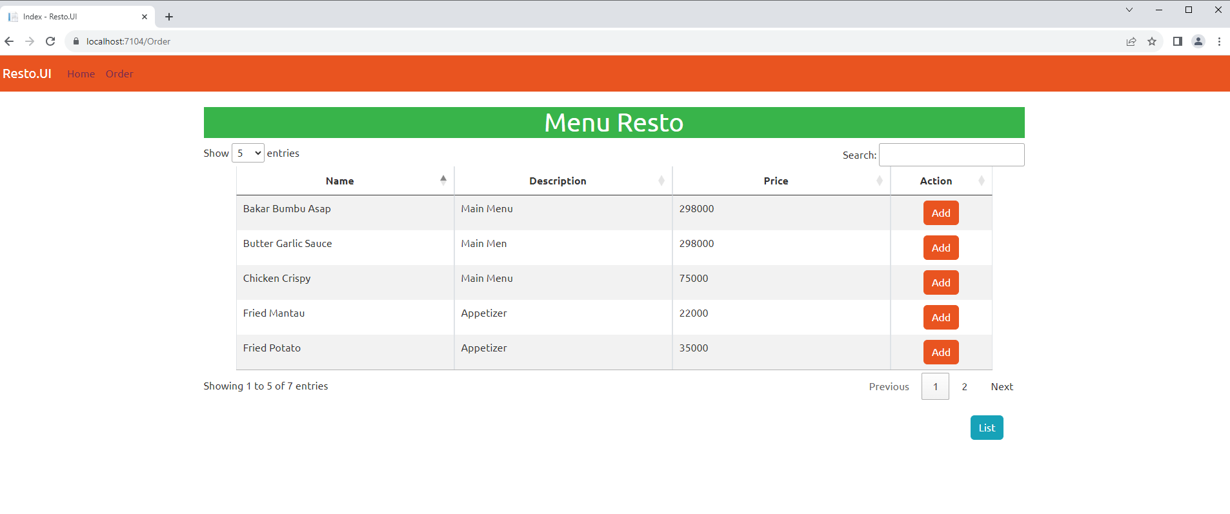This screenshot has height=514, width=1230.
Task: Sort table by the Description column
Action: 563,181
